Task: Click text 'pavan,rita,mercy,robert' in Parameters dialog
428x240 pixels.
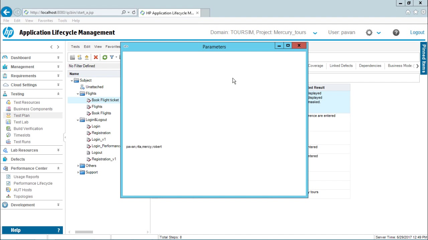Action: pos(144,147)
